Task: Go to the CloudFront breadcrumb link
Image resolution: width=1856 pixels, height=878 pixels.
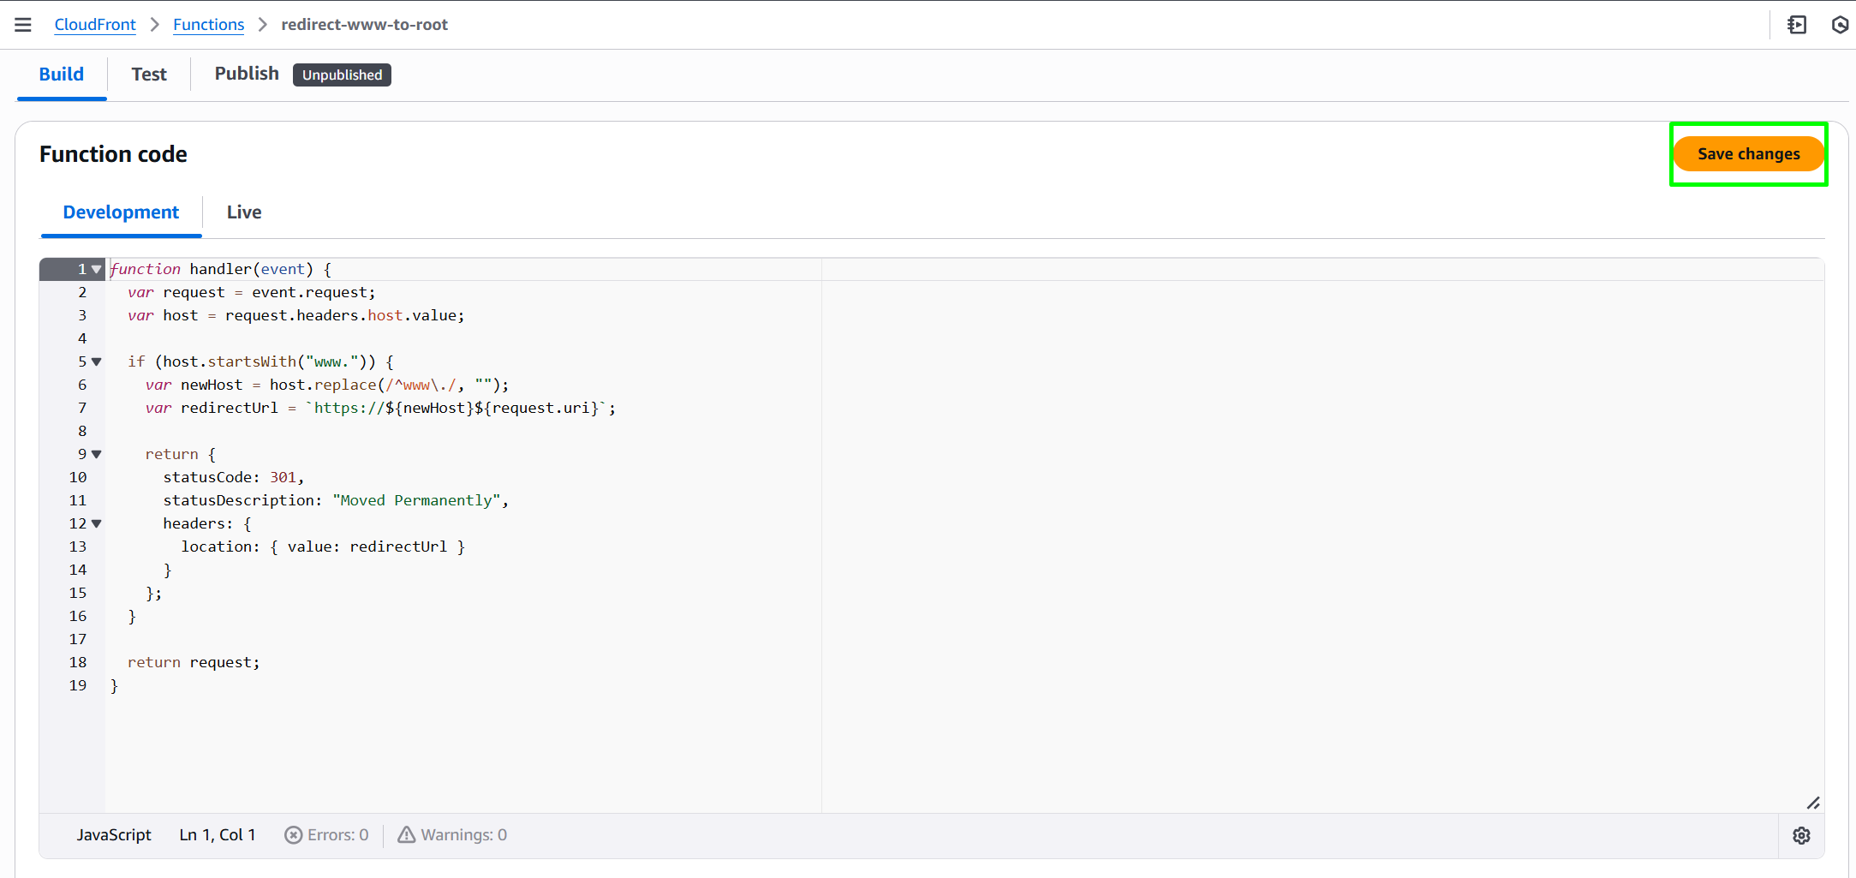Action: click(x=95, y=25)
